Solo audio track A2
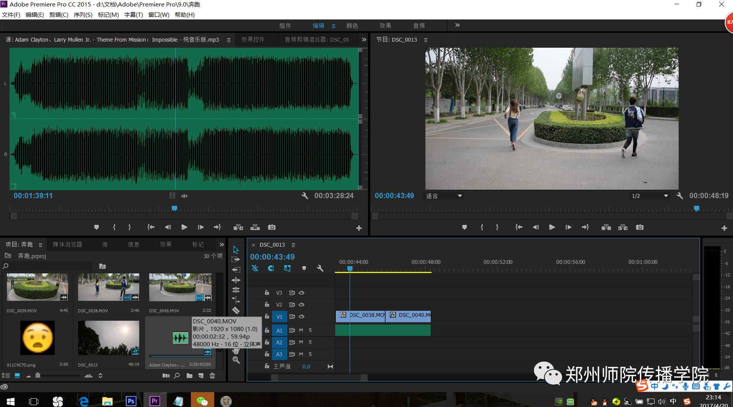The image size is (733, 407). tap(310, 342)
